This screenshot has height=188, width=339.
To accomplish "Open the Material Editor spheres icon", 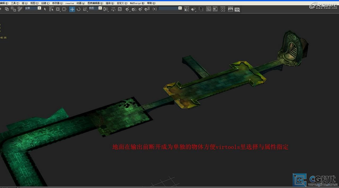I will pos(223,9).
